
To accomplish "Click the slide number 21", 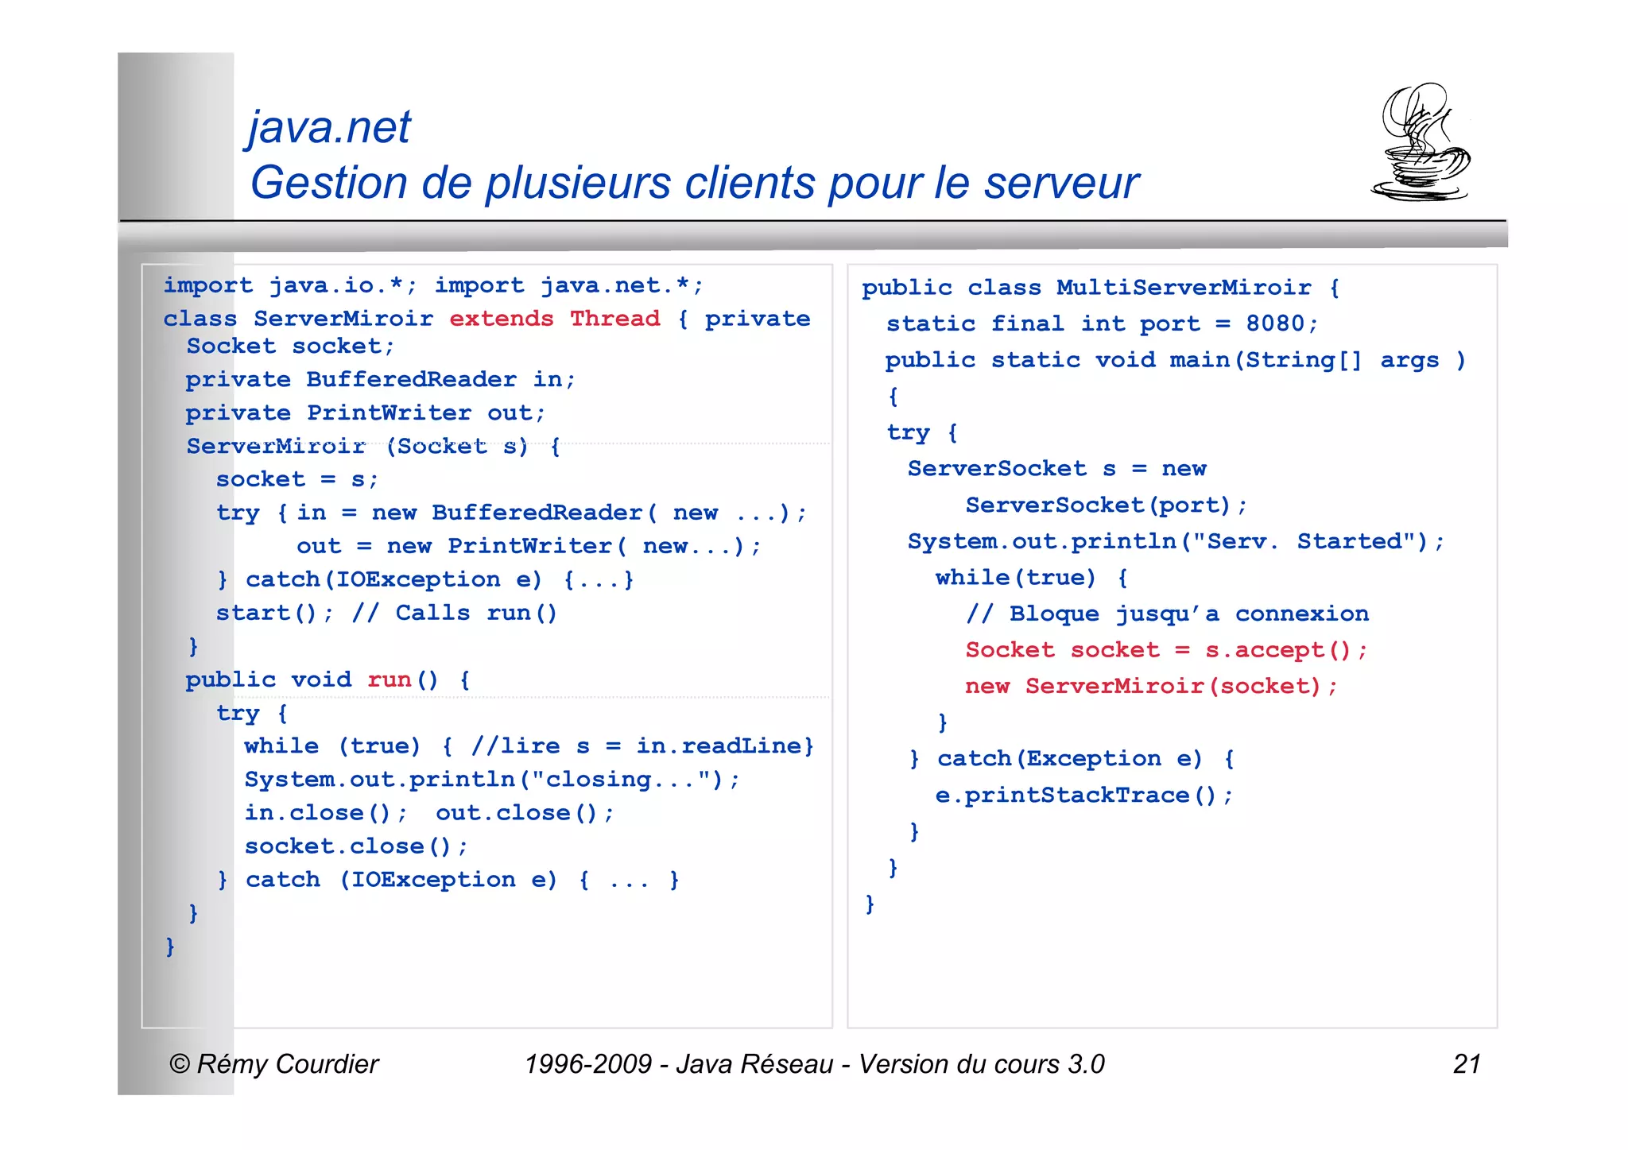I will (x=1467, y=1064).
